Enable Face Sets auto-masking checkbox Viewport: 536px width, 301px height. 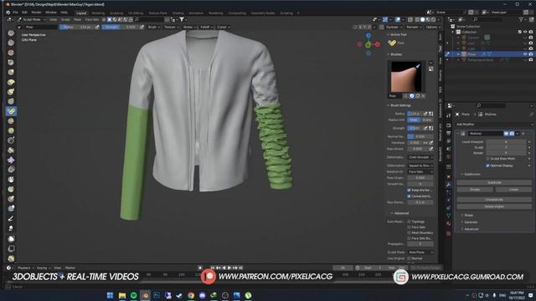click(409, 227)
